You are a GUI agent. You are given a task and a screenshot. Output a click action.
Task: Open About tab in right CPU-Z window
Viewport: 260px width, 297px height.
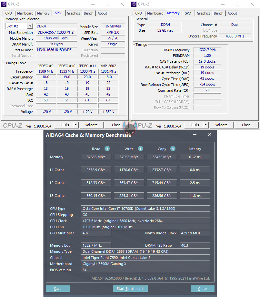tap(232, 13)
